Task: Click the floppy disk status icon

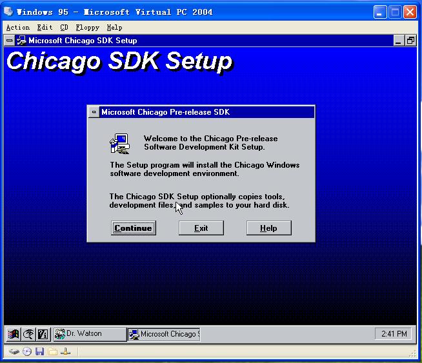Action: point(39,351)
